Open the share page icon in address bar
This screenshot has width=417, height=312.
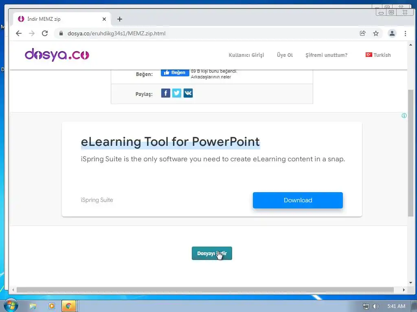pos(362,33)
